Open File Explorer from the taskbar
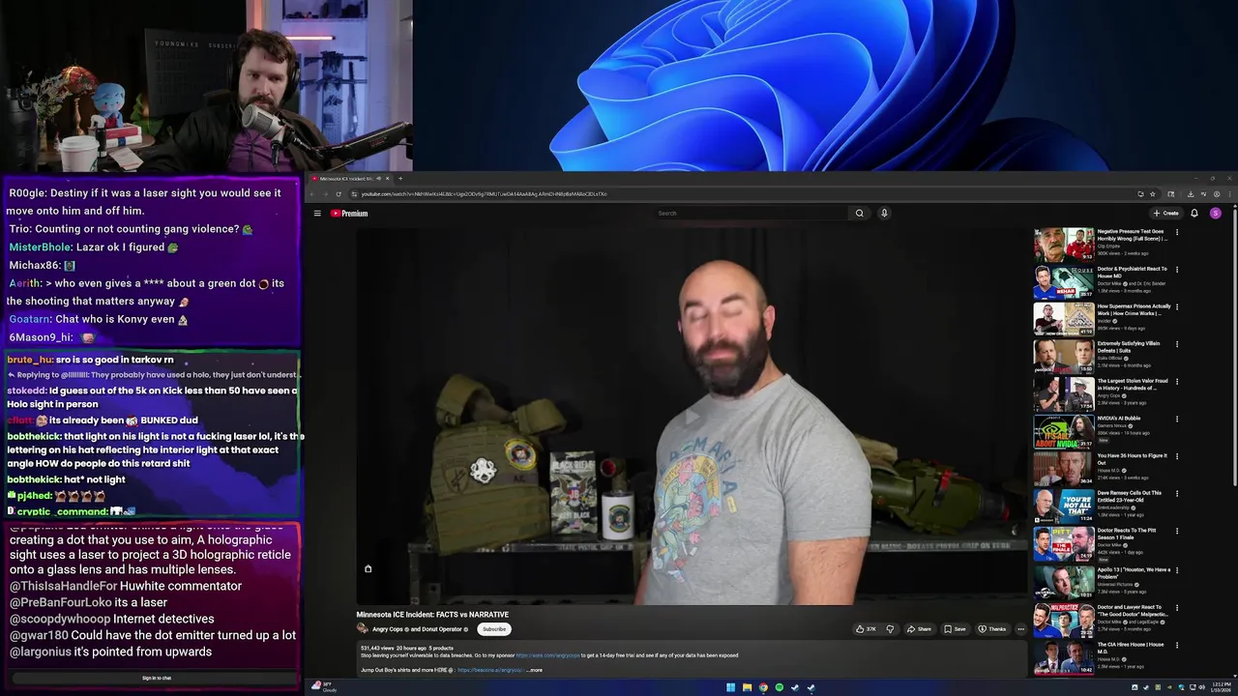 point(747,687)
